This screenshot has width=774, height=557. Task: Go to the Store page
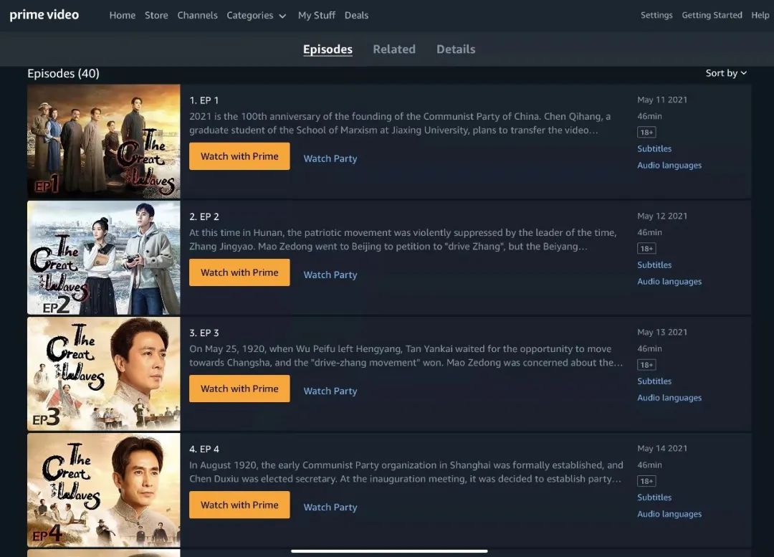(x=156, y=15)
